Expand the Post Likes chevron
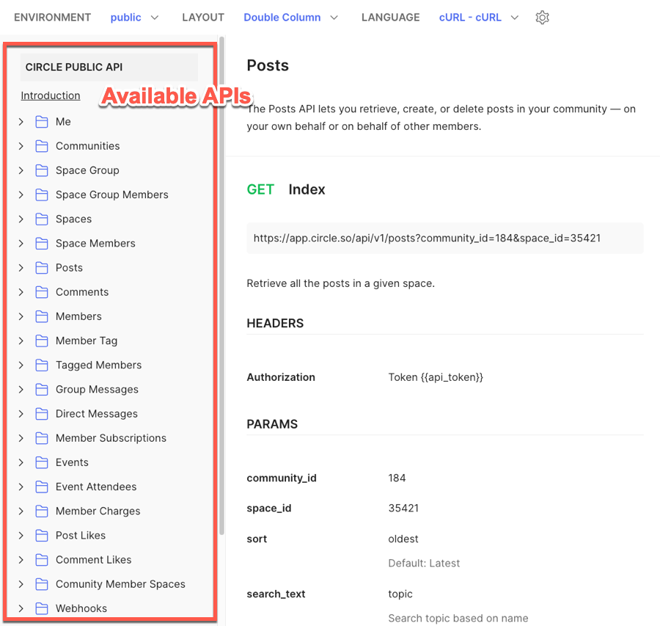Viewport: 660px width, 626px height. 21,536
